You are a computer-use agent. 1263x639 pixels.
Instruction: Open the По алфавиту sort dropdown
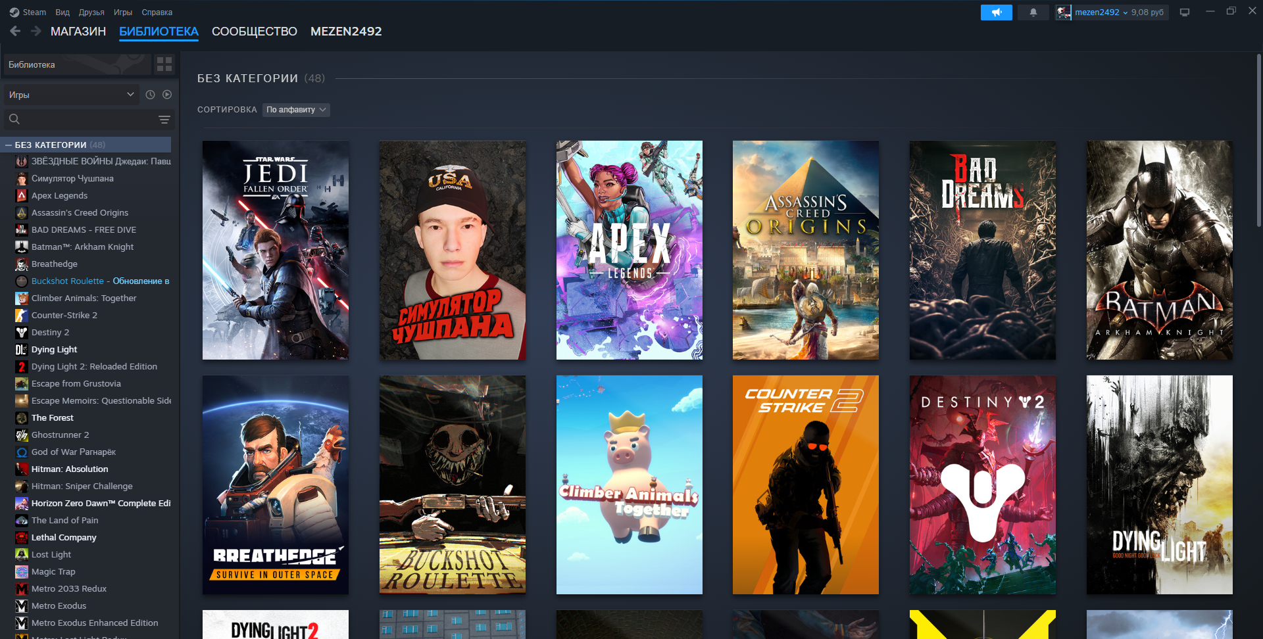(296, 110)
